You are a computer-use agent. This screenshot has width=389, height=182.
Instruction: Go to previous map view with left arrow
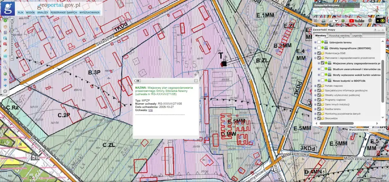(5, 79)
